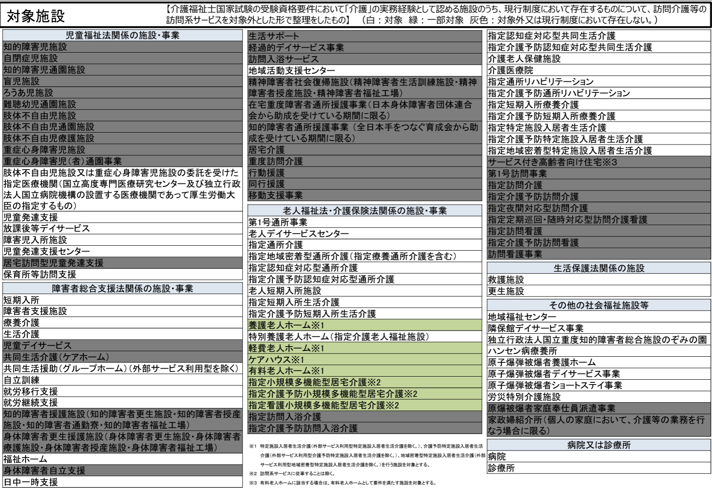The width and height of the screenshot is (712, 488).
Task: Select the 障害児入所施設 cell
Action: (x=122, y=240)
